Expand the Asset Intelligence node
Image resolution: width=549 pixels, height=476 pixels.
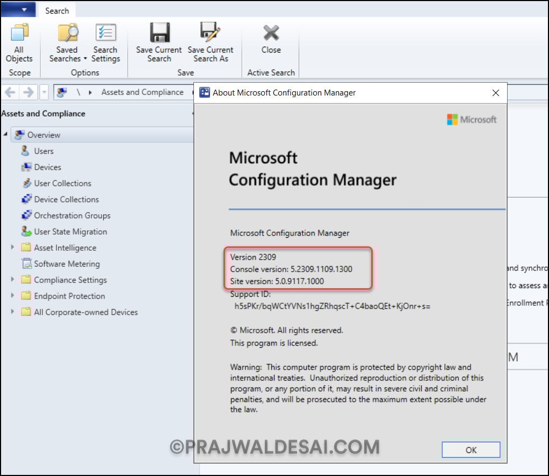coord(12,247)
